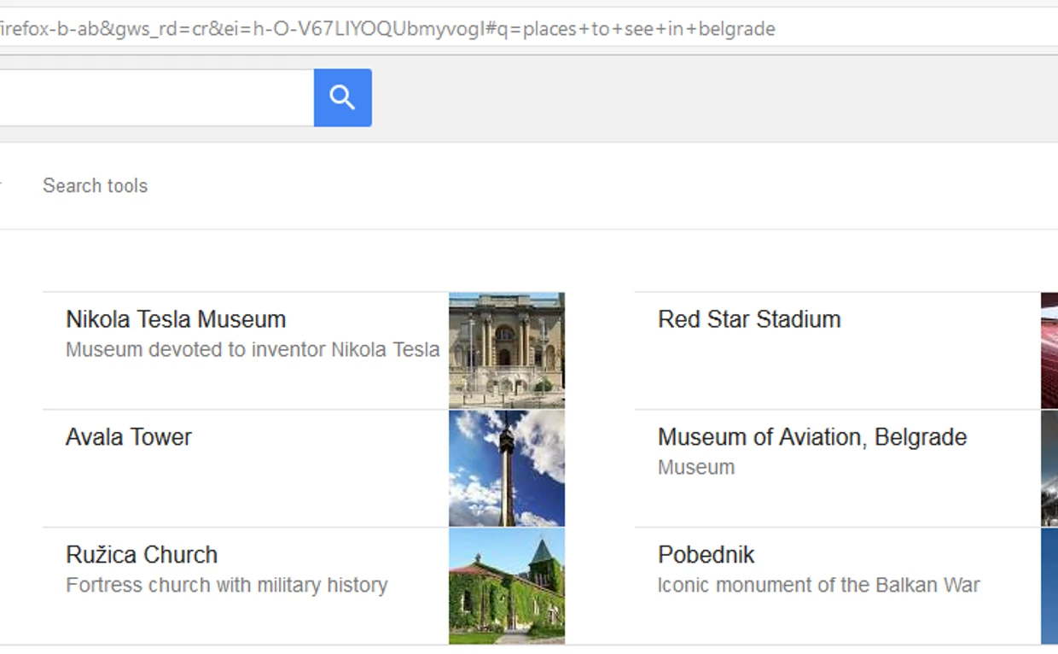Select the Avala Tower title
Viewport: 1058px width, 654px height.
(129, 437)
